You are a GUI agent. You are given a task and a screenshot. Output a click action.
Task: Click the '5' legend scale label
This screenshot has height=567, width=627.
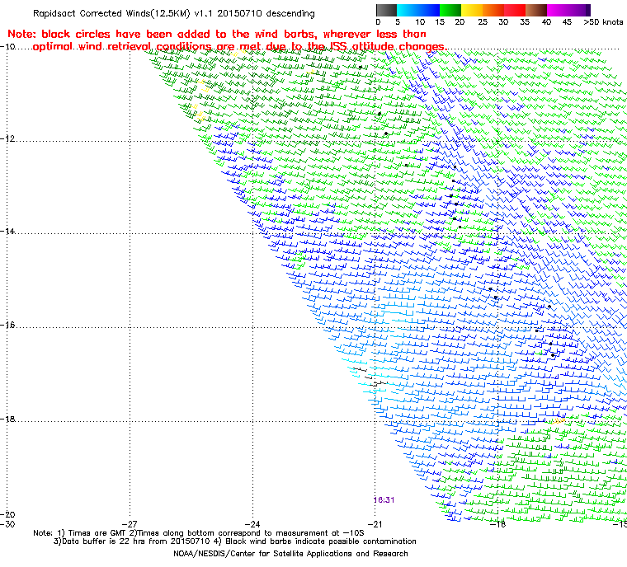(398, 22)
